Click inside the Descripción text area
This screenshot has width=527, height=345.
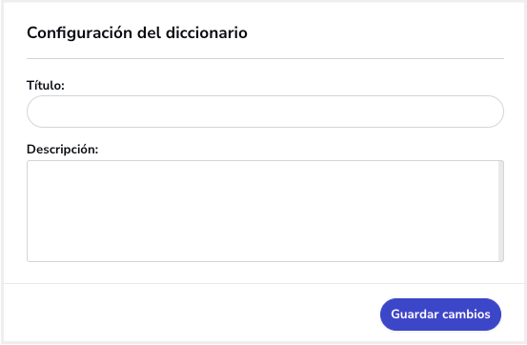pyautogui.click(x=265, y=211)
